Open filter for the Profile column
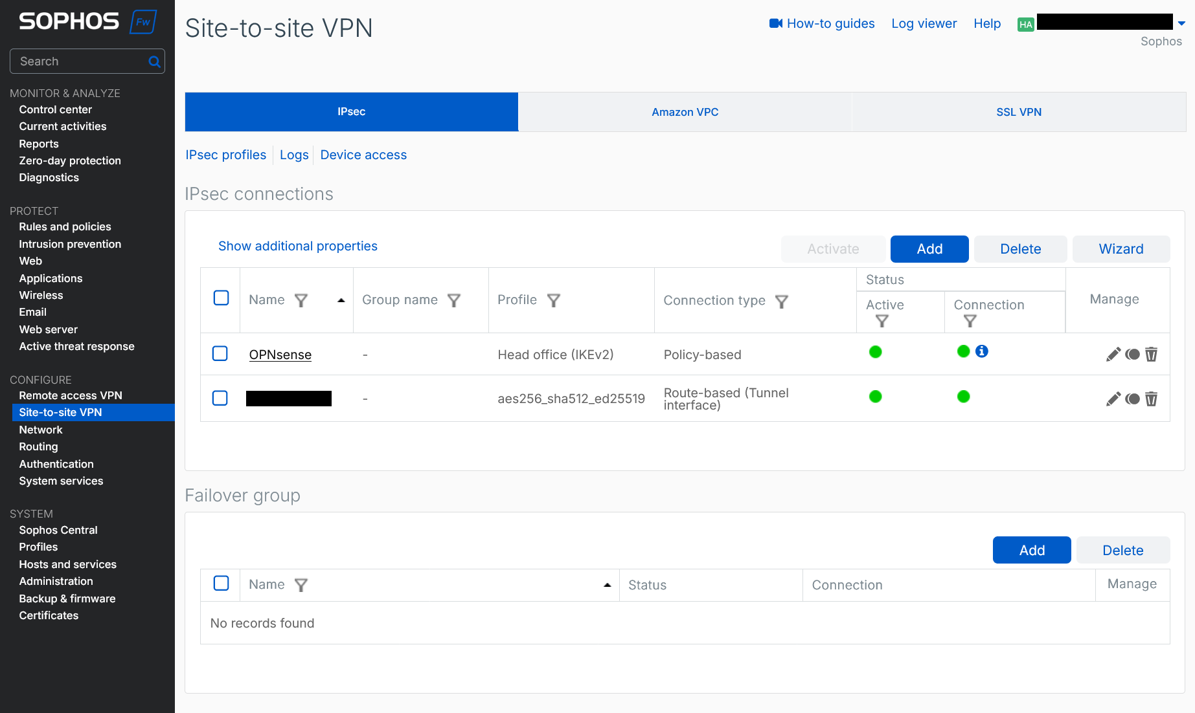The height and width of the screenshot is (713, 1195). tap(553, 300)
